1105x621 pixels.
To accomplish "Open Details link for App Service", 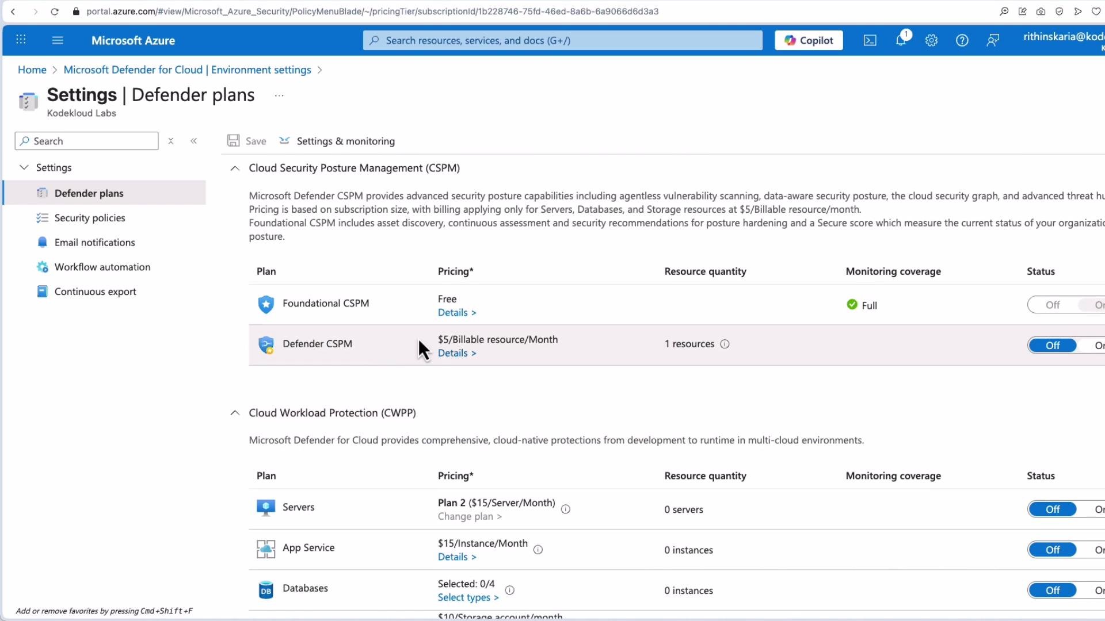I will (x=456, y=557).
